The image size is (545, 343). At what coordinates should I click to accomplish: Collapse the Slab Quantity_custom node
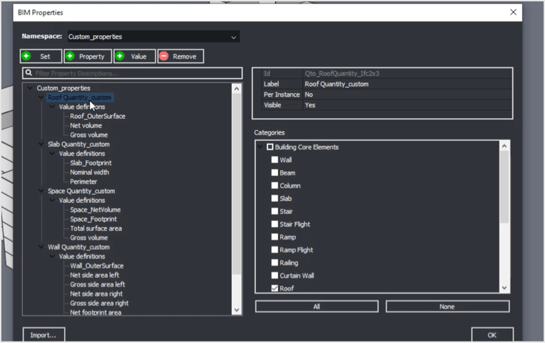(x=41, y=144)
